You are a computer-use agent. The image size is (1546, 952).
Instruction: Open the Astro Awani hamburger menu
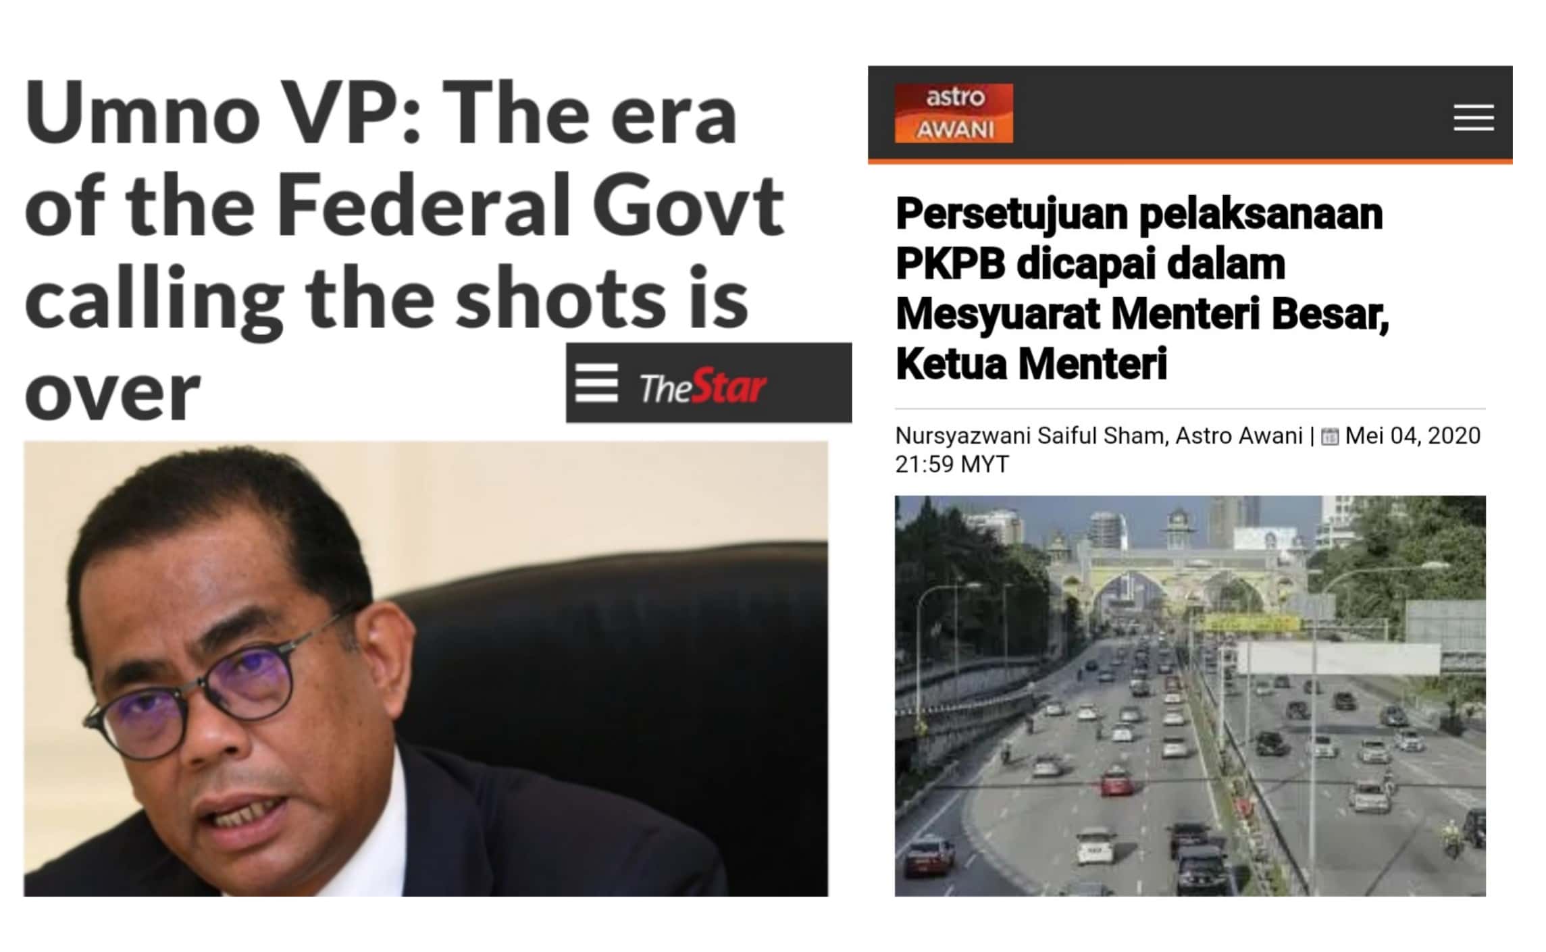(x=1473, y=117)
